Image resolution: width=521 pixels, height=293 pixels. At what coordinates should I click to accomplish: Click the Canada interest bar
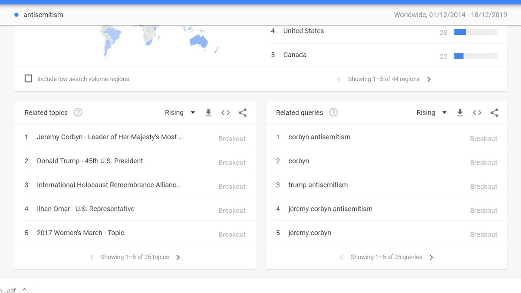475,56
